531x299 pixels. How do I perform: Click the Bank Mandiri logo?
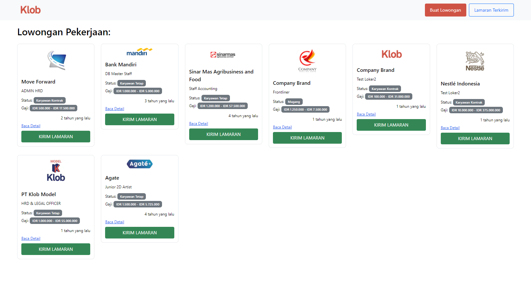tap(139, 52)
